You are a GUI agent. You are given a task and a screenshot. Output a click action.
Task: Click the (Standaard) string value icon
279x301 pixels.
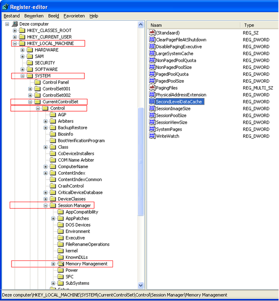(152, 33)
